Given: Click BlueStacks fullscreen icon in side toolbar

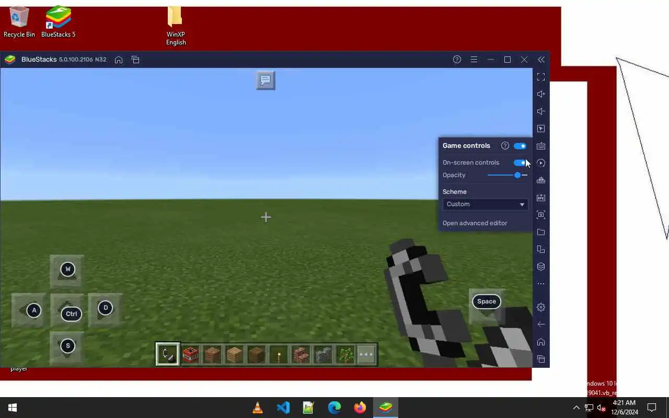Looking at the screenshot, I should coord(541,77).
